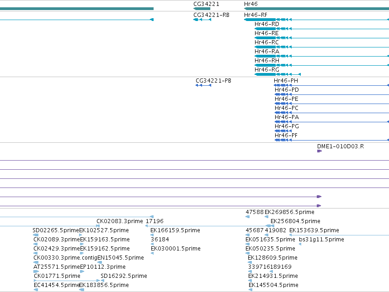Screen dimensions: 389x292
Task: Select the Hr46-RA transcript label
Action: pyautogui.click(x=266, y=51)
